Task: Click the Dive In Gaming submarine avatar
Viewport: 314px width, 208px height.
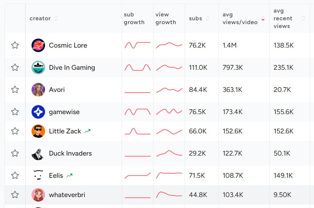Action: click(38, 68)
